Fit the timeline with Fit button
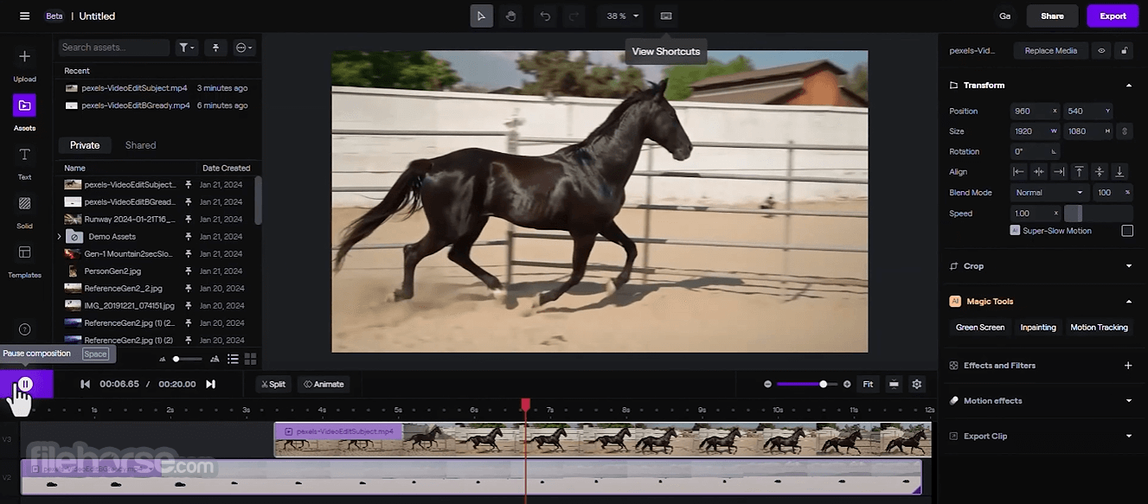The width and height of the screenshot is (1148, 504). coord(868,384)
